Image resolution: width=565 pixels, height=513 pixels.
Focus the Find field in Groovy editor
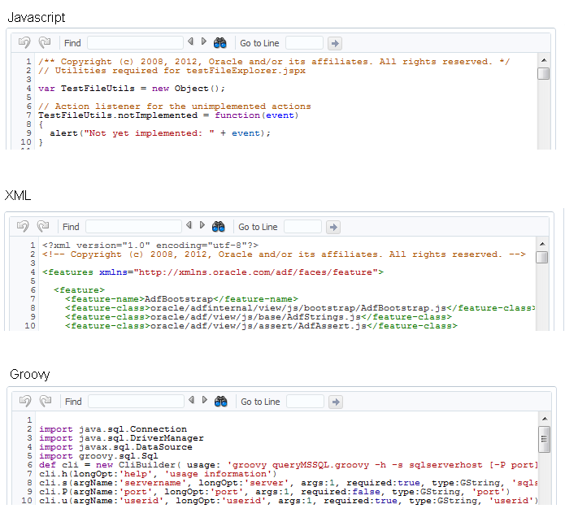[x=137, y=402]
